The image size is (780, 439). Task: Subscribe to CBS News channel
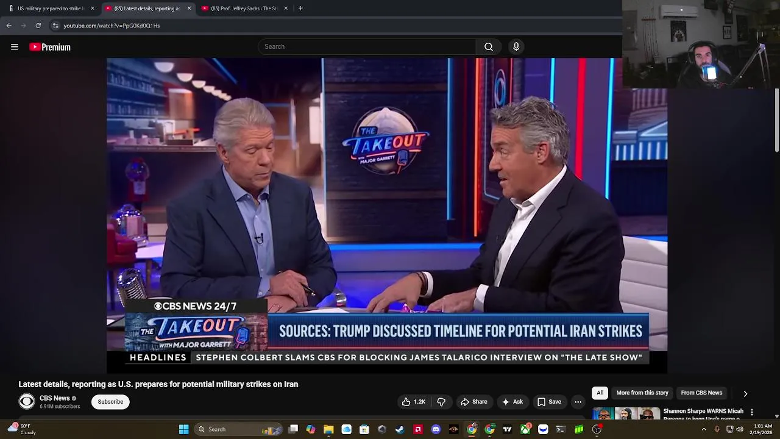[110, 402]
